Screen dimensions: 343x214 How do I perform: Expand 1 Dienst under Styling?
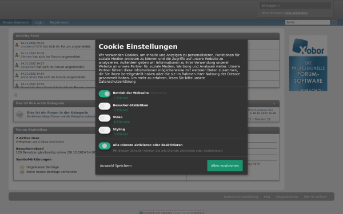pos(121,134)
